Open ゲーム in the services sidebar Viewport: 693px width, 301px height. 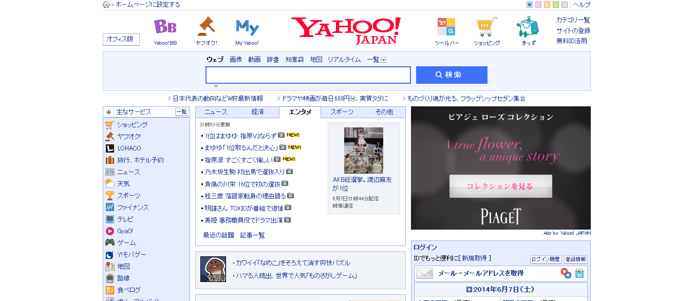126,243
